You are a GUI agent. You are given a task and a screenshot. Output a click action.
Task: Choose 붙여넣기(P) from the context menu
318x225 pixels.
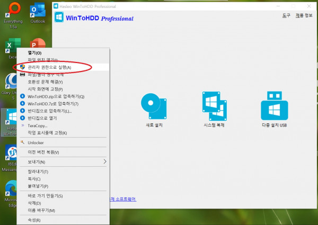[x=64, y=186]
